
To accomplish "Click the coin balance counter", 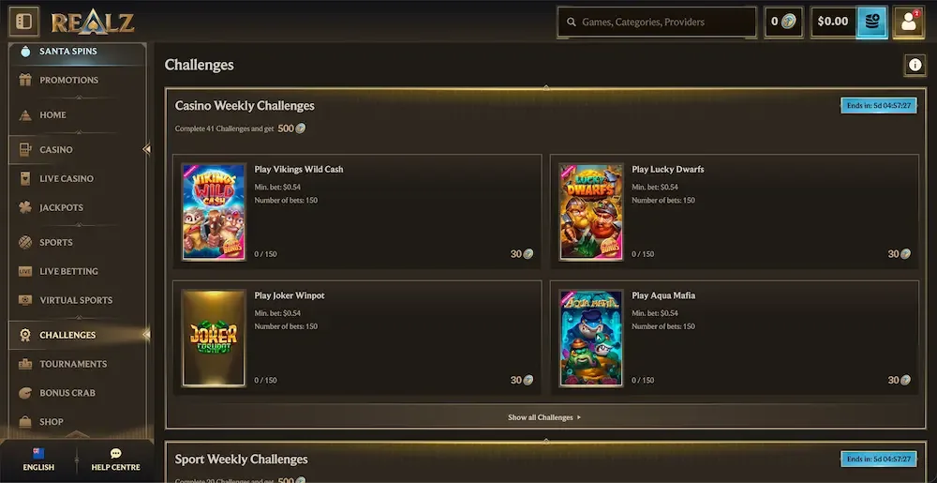I will click(783, 23).
